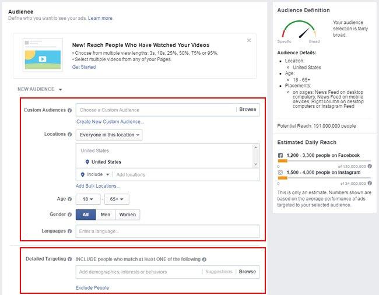Close the video audiences promo banner

pyautogui.click(x=249, y=40)
